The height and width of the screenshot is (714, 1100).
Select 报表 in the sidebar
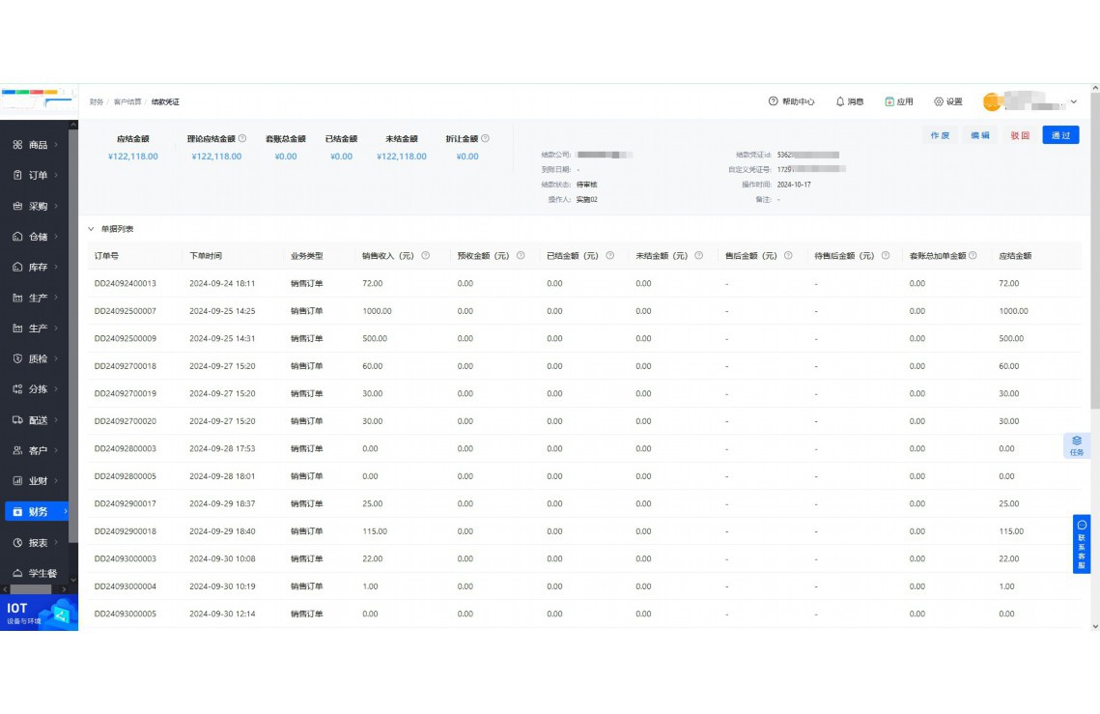pos(38,543)
